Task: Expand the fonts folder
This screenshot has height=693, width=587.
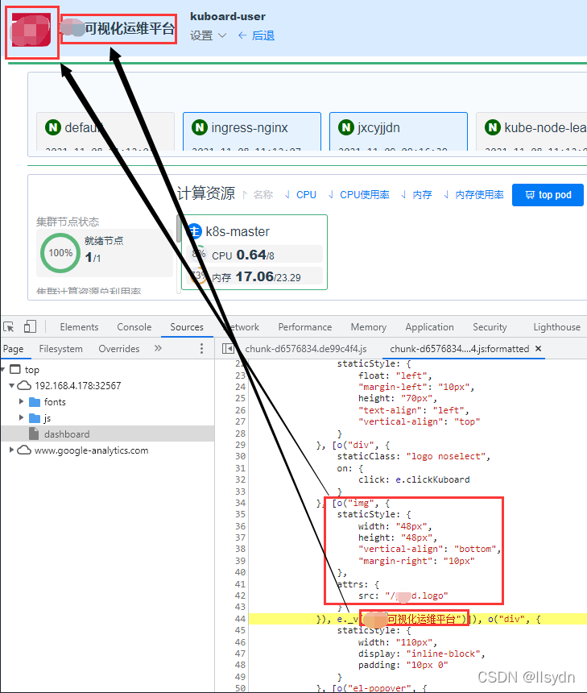Action: 21,401
